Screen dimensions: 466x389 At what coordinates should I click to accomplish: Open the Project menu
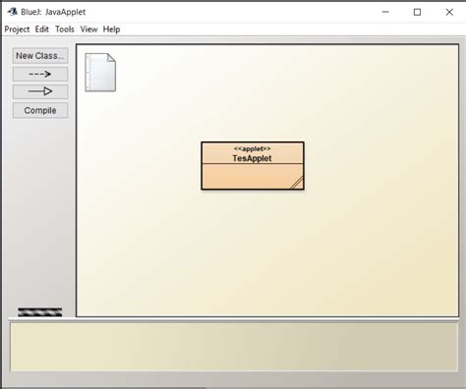pyautogui.click(x=17, y=29)
